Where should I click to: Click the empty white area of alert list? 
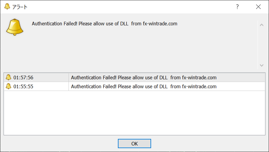[x=134, y=113]
